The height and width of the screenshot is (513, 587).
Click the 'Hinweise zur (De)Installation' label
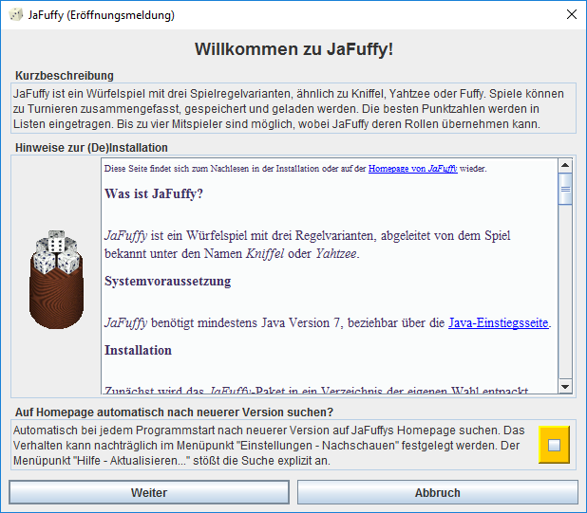[x=91, y=148]
